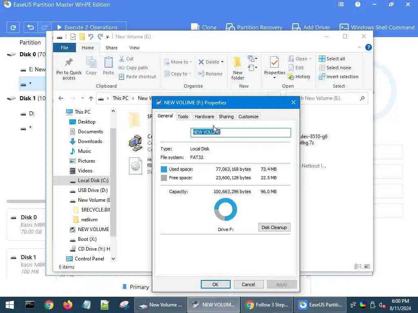
Task: Click the navigation pane scroll-down arrow
Action: 113,258
